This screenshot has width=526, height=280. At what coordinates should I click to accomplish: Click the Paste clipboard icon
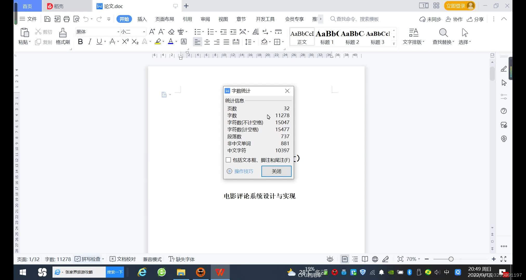point(24,33)
